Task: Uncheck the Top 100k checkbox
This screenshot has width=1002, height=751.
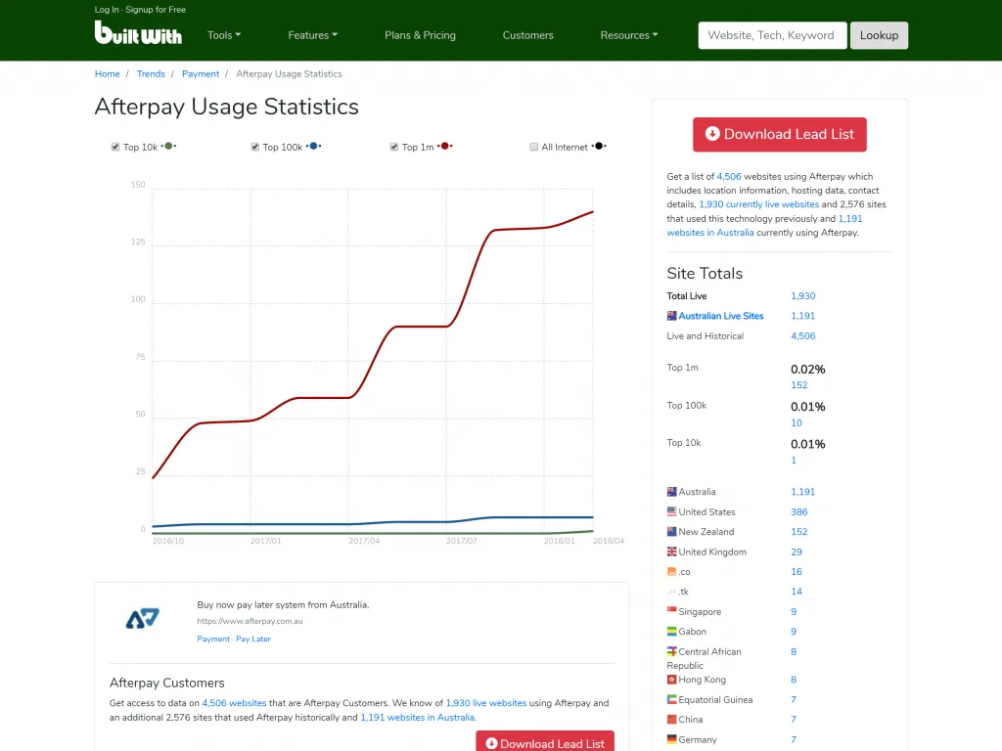Action: tap(255, 147)
